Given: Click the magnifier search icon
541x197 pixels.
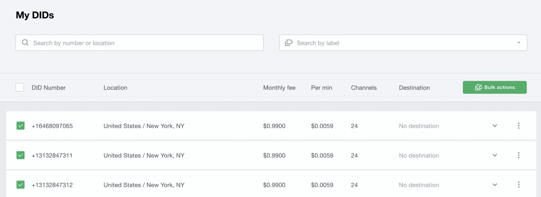Looking at the screenshot, I should [25, 43].
